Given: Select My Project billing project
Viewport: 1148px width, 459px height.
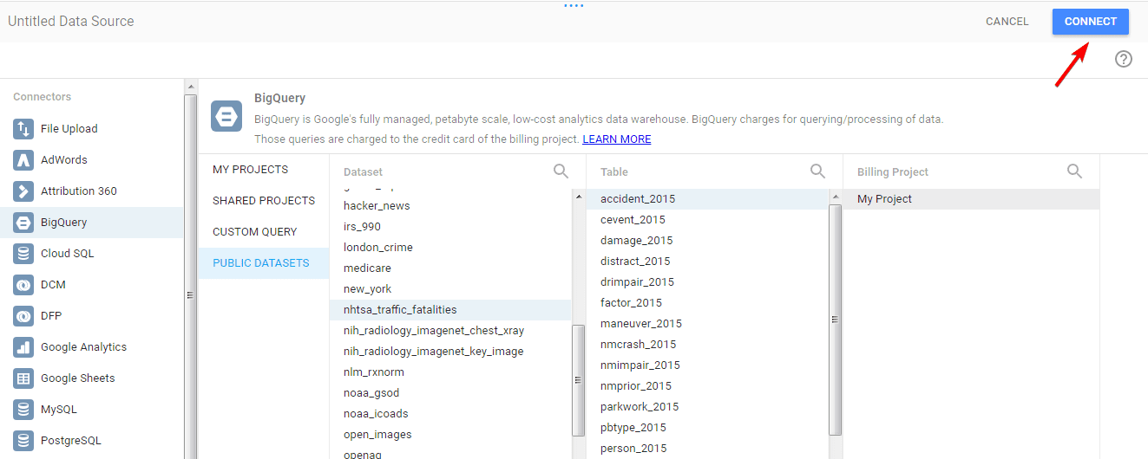Looking at the screenshot, I should 971,199.
